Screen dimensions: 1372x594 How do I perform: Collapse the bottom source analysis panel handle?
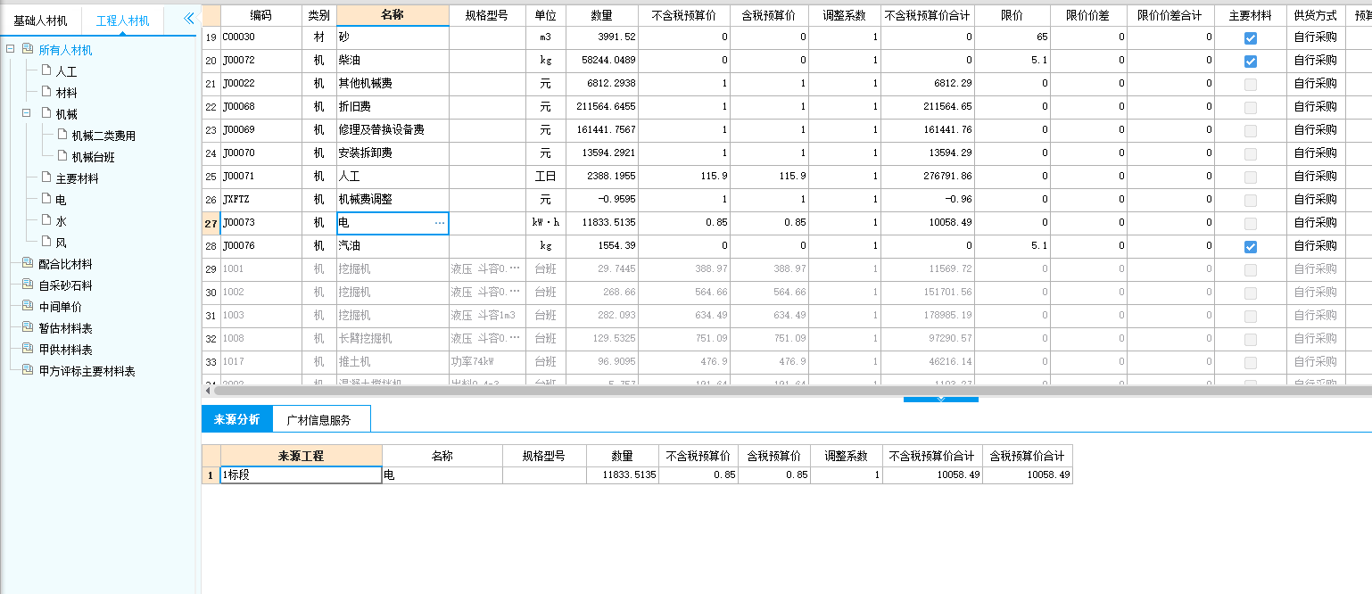pyautogui.click(x=940, y=400)
